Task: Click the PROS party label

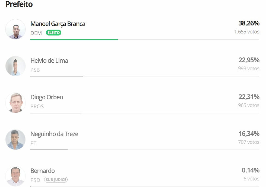Action: [37, 106]
